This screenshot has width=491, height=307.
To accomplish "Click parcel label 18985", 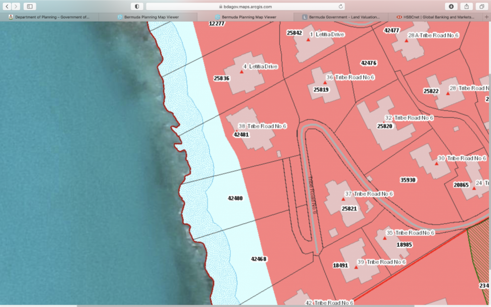I will pos(404,244).
